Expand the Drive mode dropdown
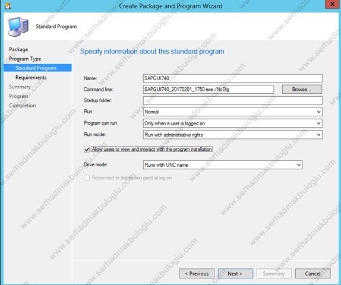The width and height of the screenshot is (341, 285). 223,165
